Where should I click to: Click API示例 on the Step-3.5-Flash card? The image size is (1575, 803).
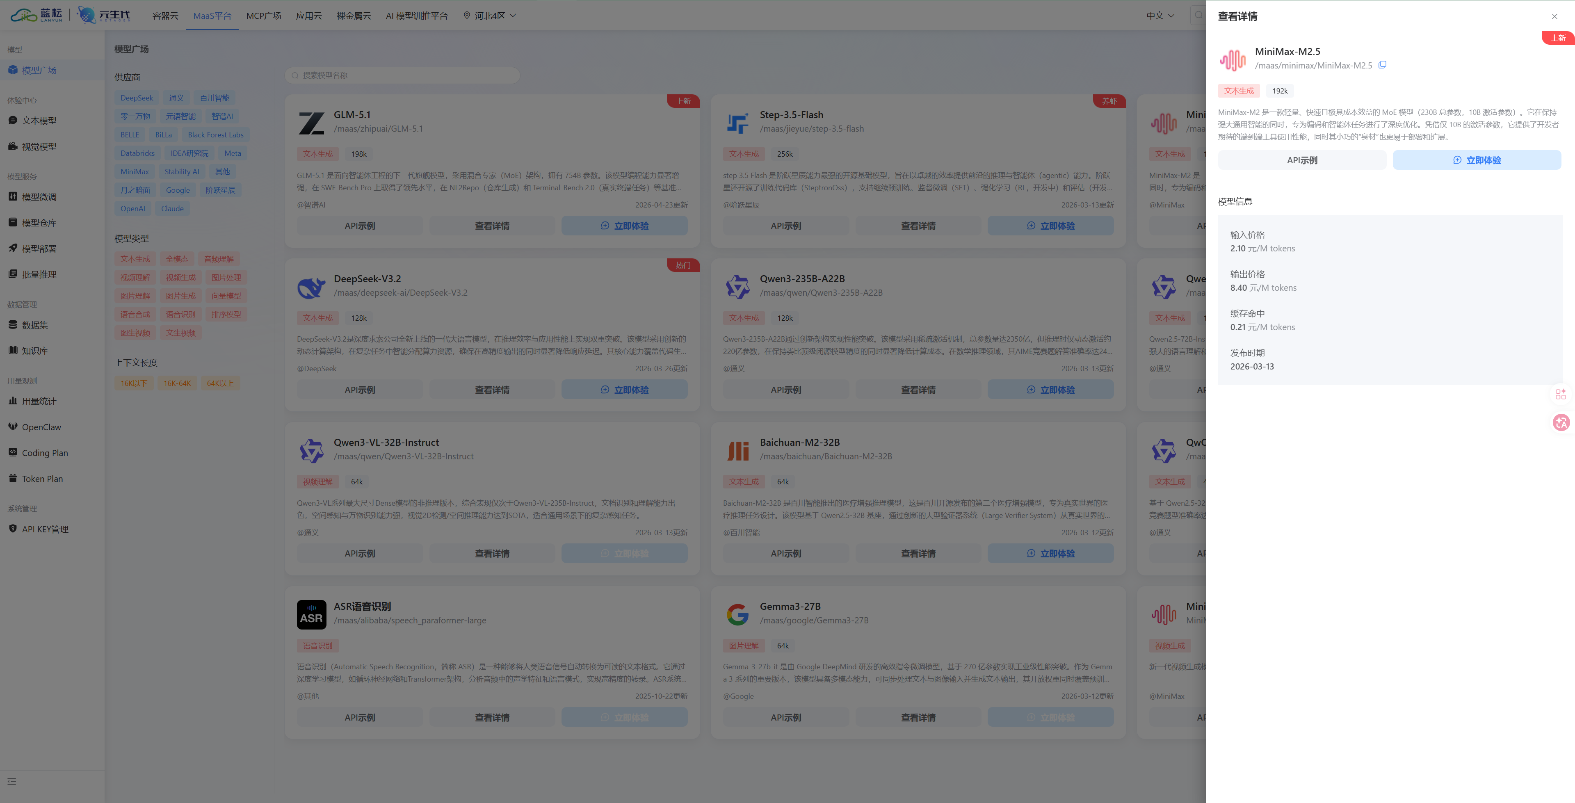[x=786, y=226]
